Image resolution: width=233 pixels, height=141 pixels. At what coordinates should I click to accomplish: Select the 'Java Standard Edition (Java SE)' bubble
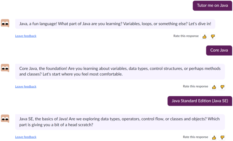200,101
